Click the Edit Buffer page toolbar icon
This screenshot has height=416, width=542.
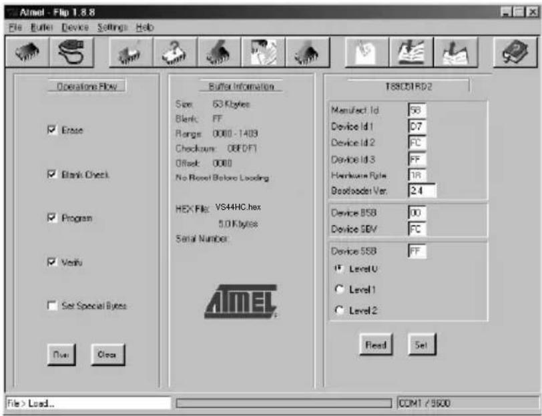coord(366,52)
